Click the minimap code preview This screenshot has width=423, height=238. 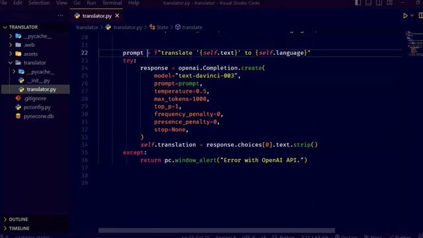(x=414, y=43)
